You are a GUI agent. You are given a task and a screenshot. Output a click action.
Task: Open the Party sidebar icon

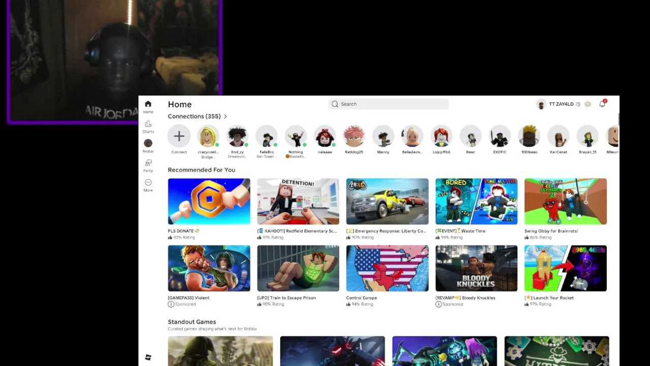[148, 163]
